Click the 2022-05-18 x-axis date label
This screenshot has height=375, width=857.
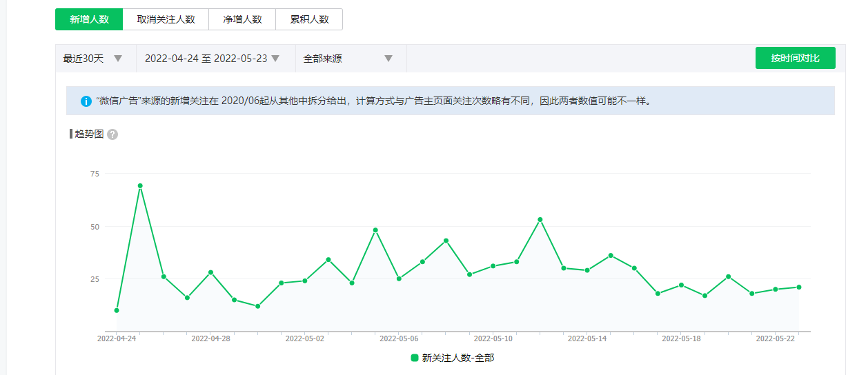681,339
